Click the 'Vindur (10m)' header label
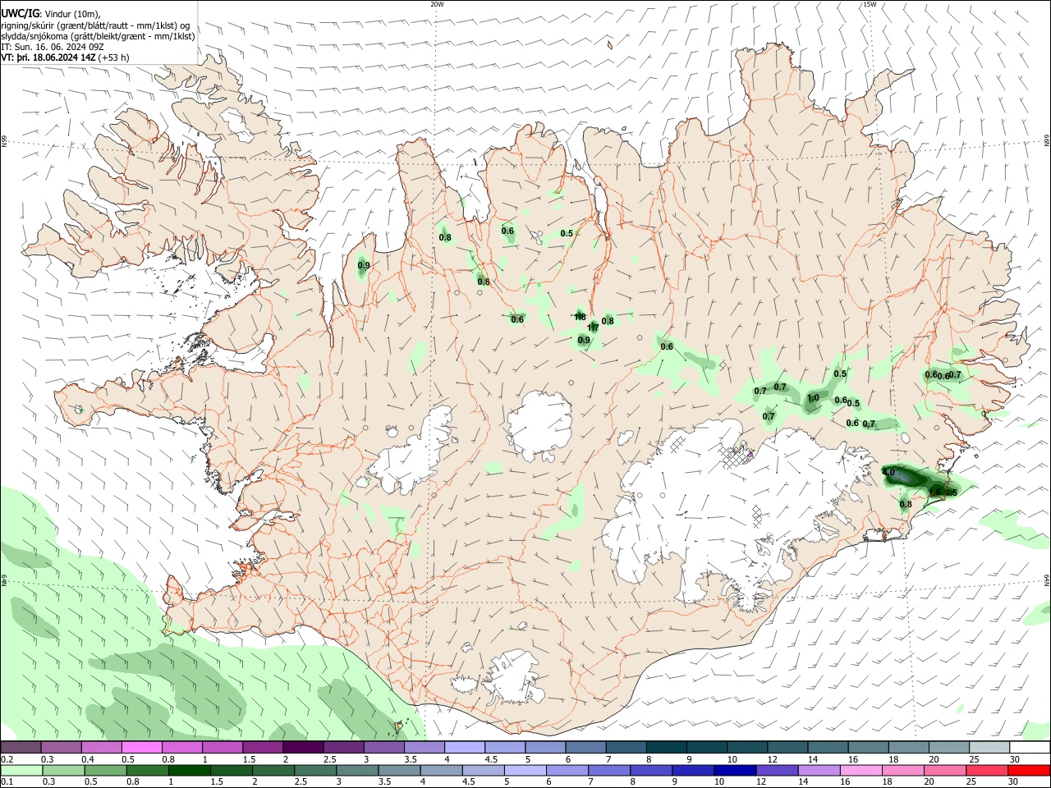The image size is (1051, 788). click(x=71, y=14)
